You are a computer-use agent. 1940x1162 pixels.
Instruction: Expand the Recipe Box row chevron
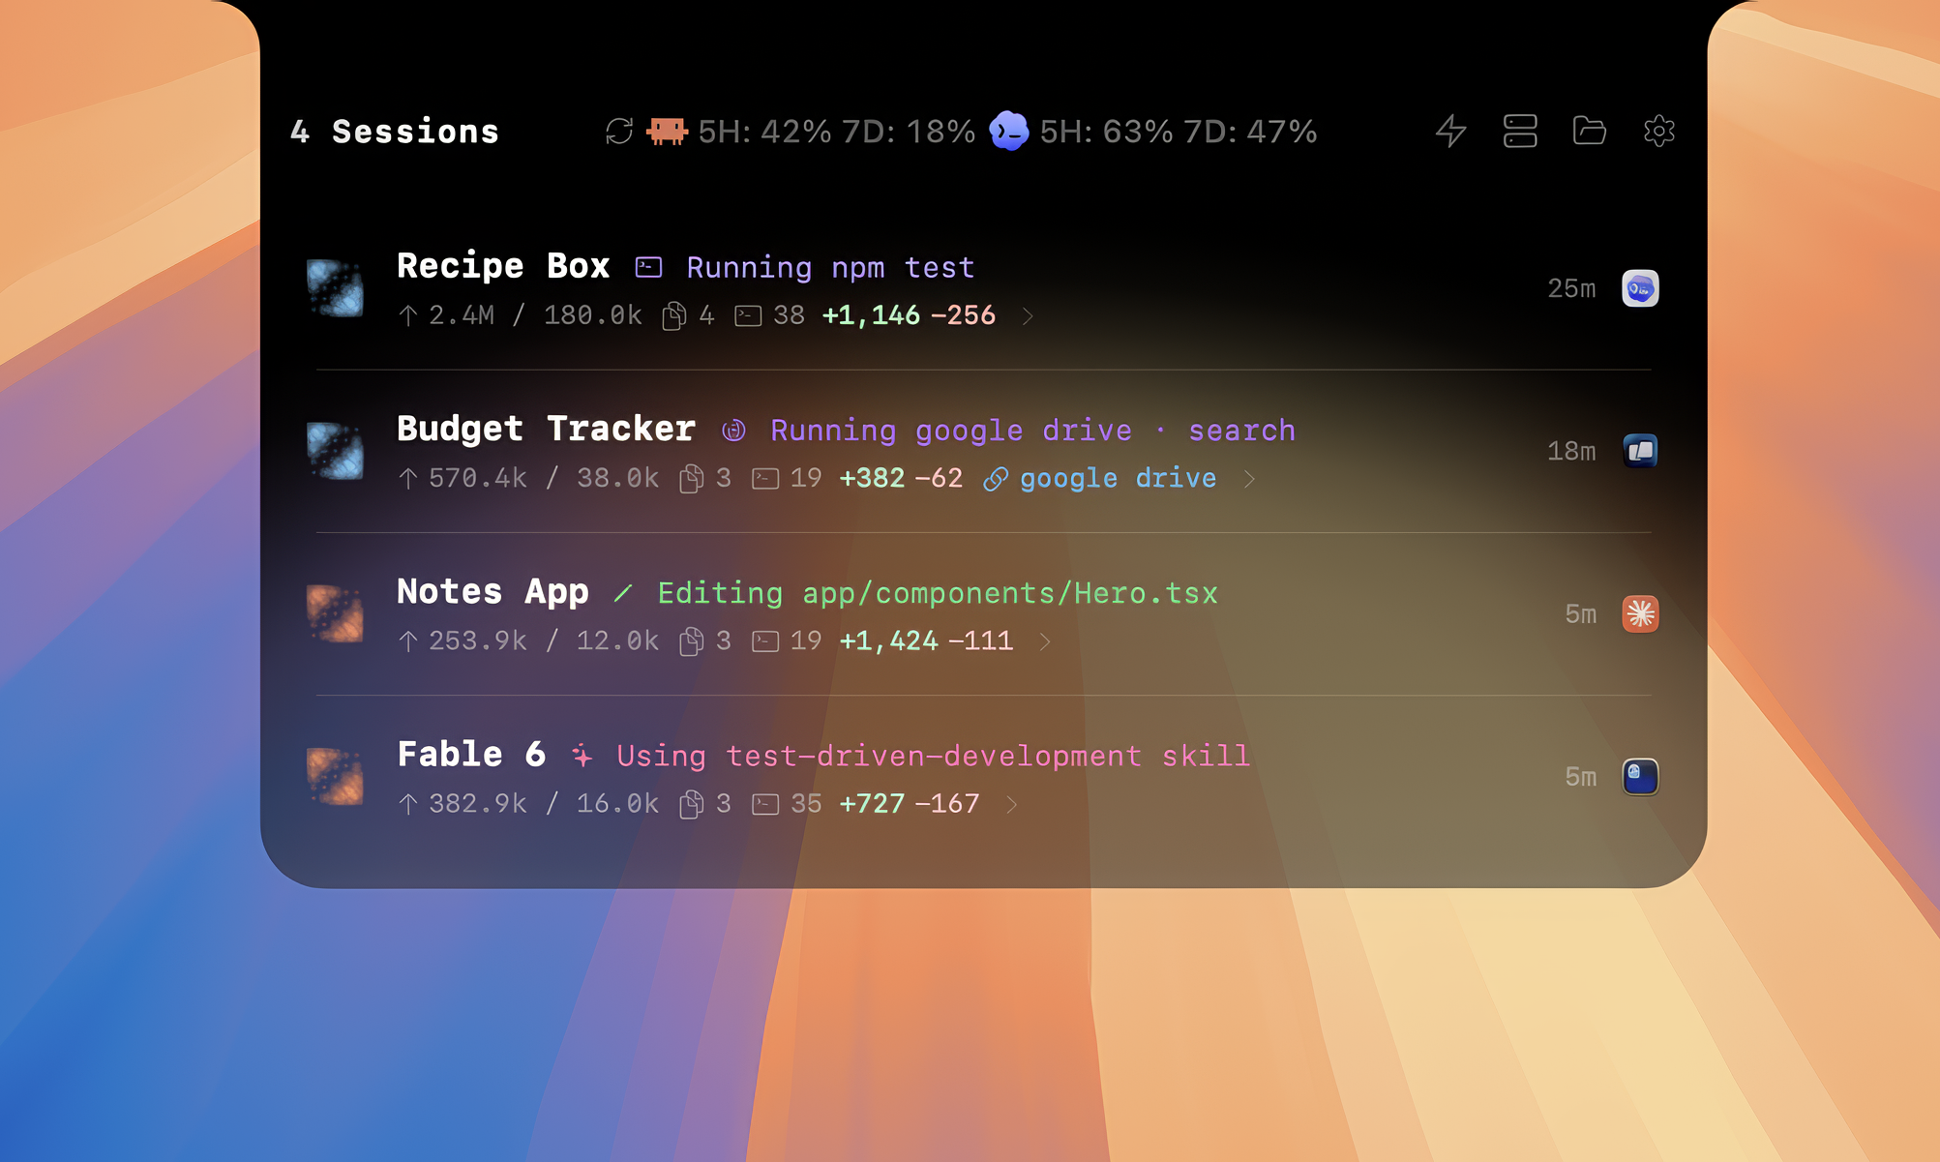pos(1028,316)
